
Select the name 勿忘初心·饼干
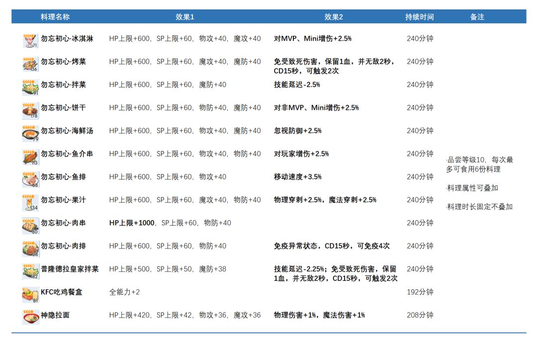63,108
